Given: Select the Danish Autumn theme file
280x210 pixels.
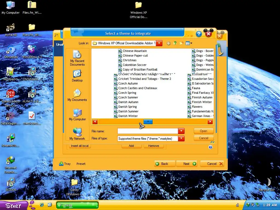Looking at the screenshot, I should click(x=126, y=102).
